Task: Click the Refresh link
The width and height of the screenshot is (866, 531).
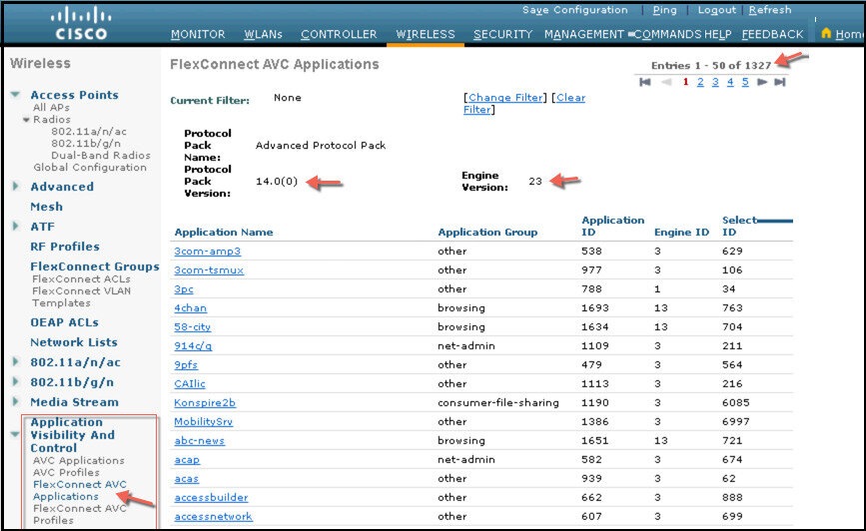Action: (770, 10)
